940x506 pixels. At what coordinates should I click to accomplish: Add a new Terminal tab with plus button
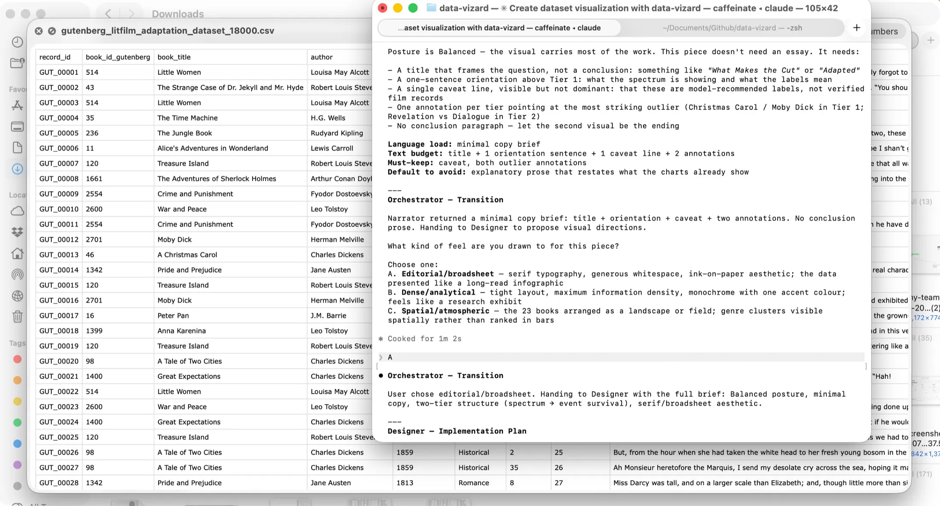857,28
